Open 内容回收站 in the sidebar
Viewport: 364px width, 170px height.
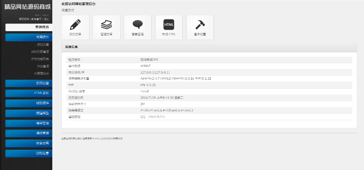[42, 73]
